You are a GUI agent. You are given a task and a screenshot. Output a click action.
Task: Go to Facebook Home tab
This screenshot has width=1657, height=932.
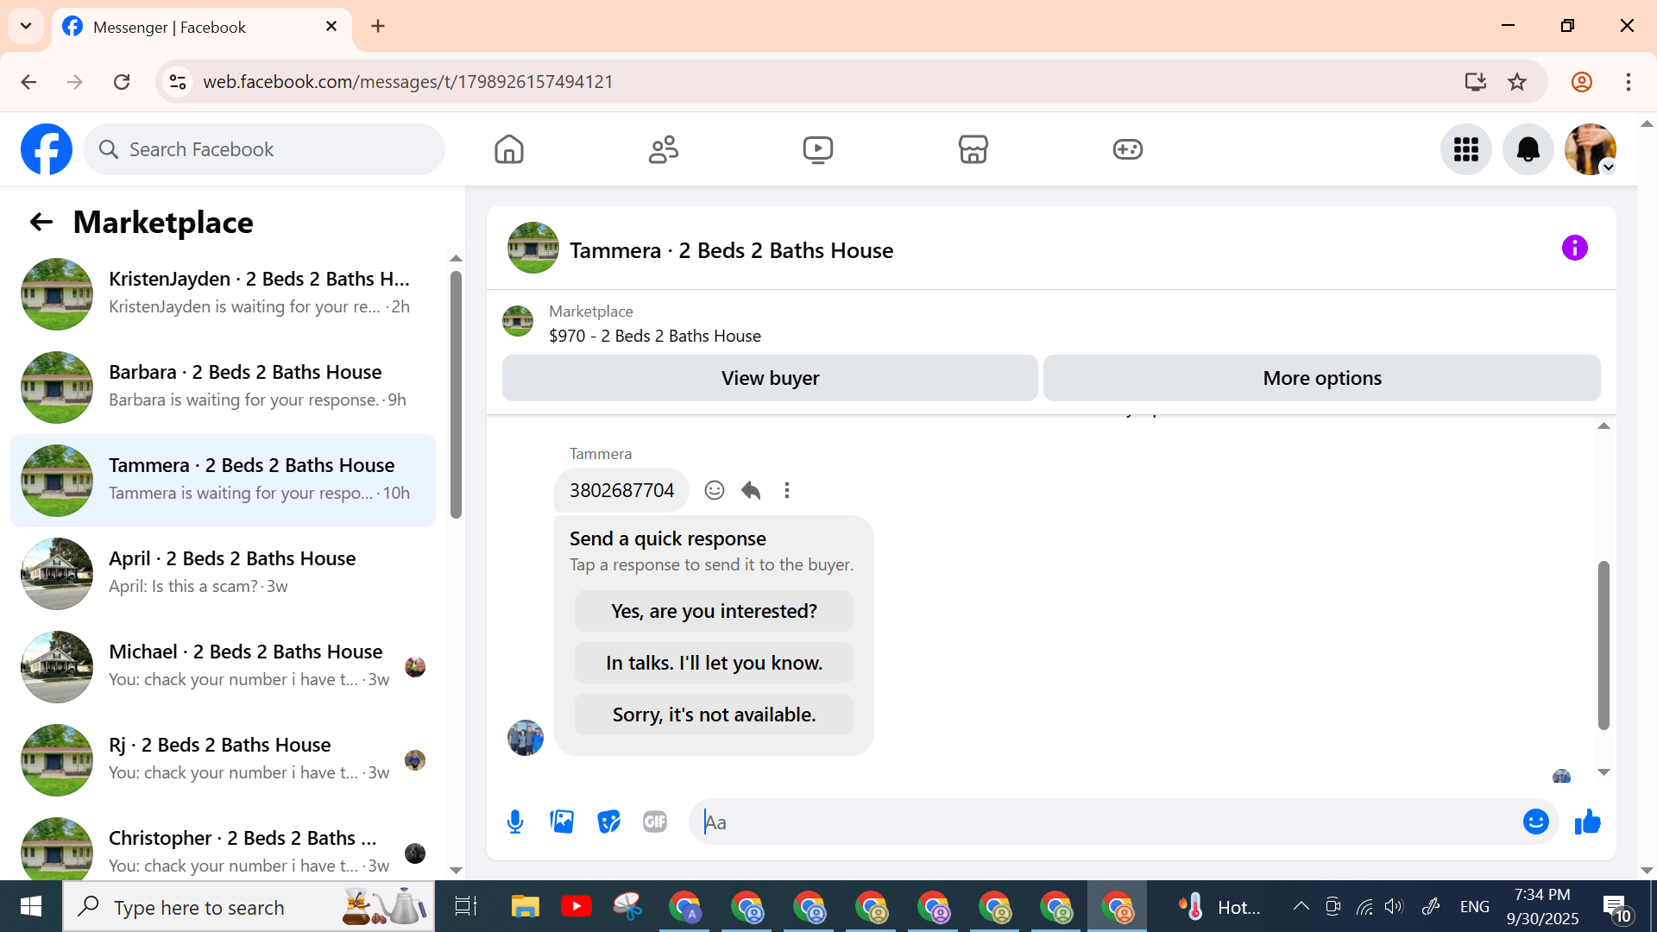508,149
